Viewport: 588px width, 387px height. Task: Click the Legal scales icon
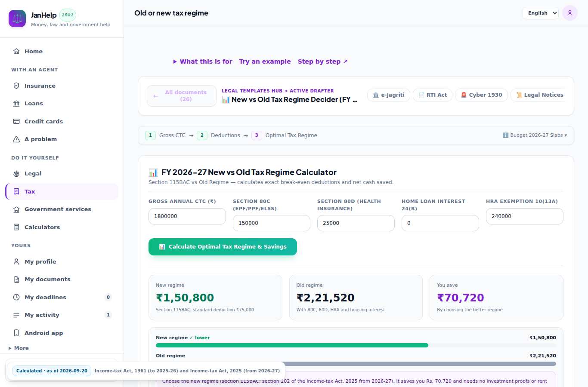[x=16, y=173]
